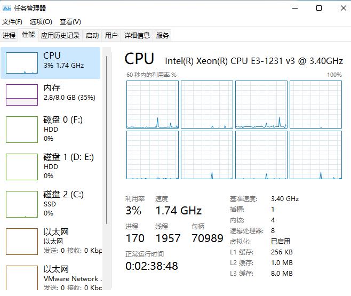Screen dimensions: 351x296
Task: Switch to the 用户 tab
Action: coord(111,36)
